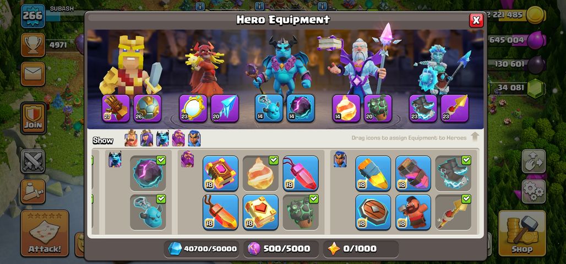Close the Hero Equipment window
Viewport: 566px width, 264px height.
476,20
